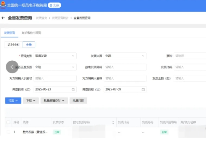The image size is (206, 142).
Task: Select the 全量 range option
Action: pos(29,45)
